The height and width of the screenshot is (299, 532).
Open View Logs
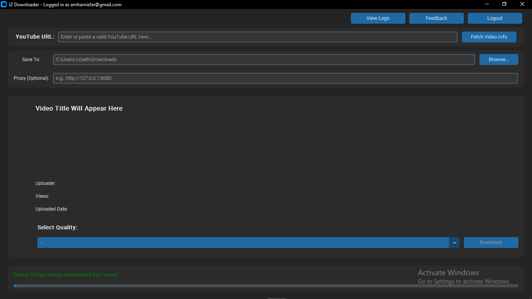[377, 18]
